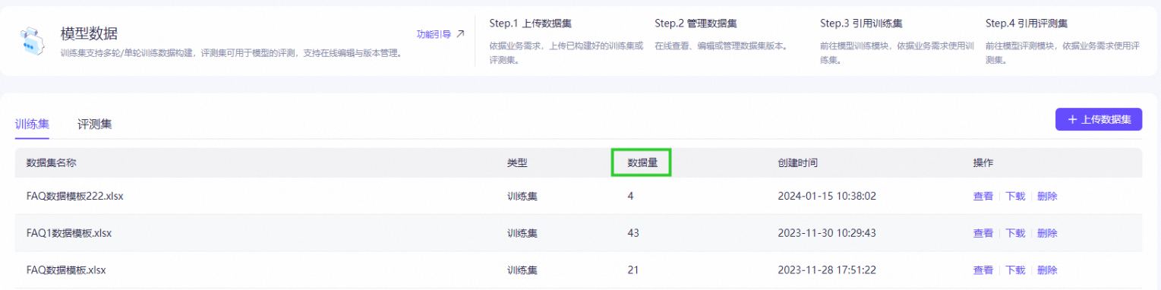Image resolution: width=1161 pixels, height=290 pixels.
Task: Click the 上传数据集 button
Action: (x=1099, y=119)
